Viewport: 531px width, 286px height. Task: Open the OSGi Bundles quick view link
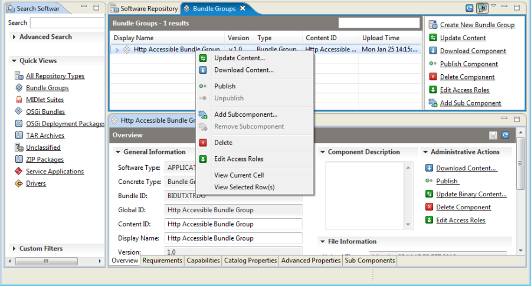(x=45, y=111)
